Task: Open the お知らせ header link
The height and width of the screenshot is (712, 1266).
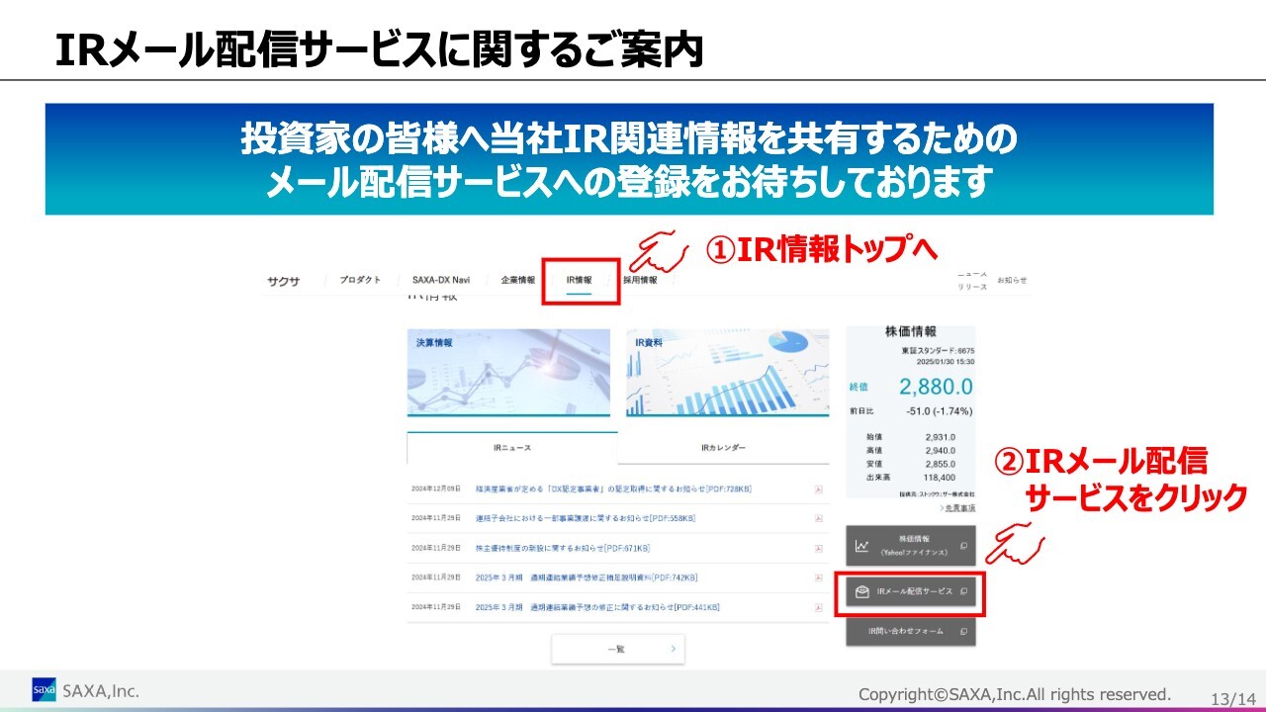Action: 1012,280
